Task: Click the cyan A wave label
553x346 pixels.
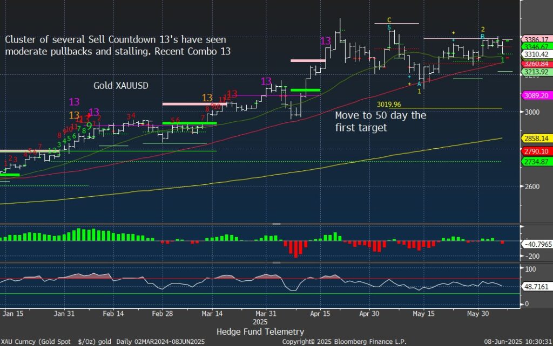Action: coord(419,84)
